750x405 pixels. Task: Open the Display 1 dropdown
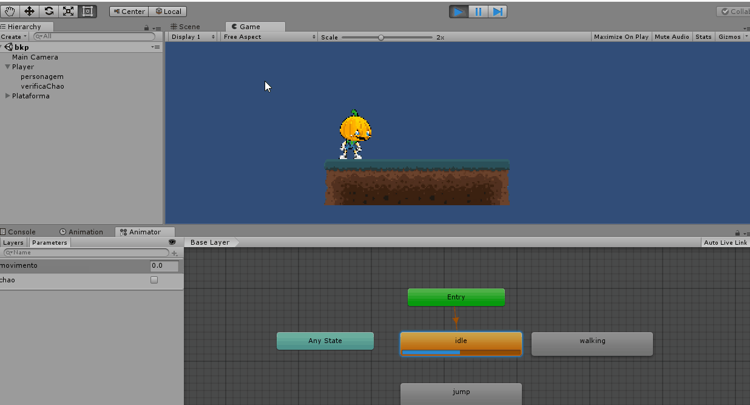pos(191,36)
